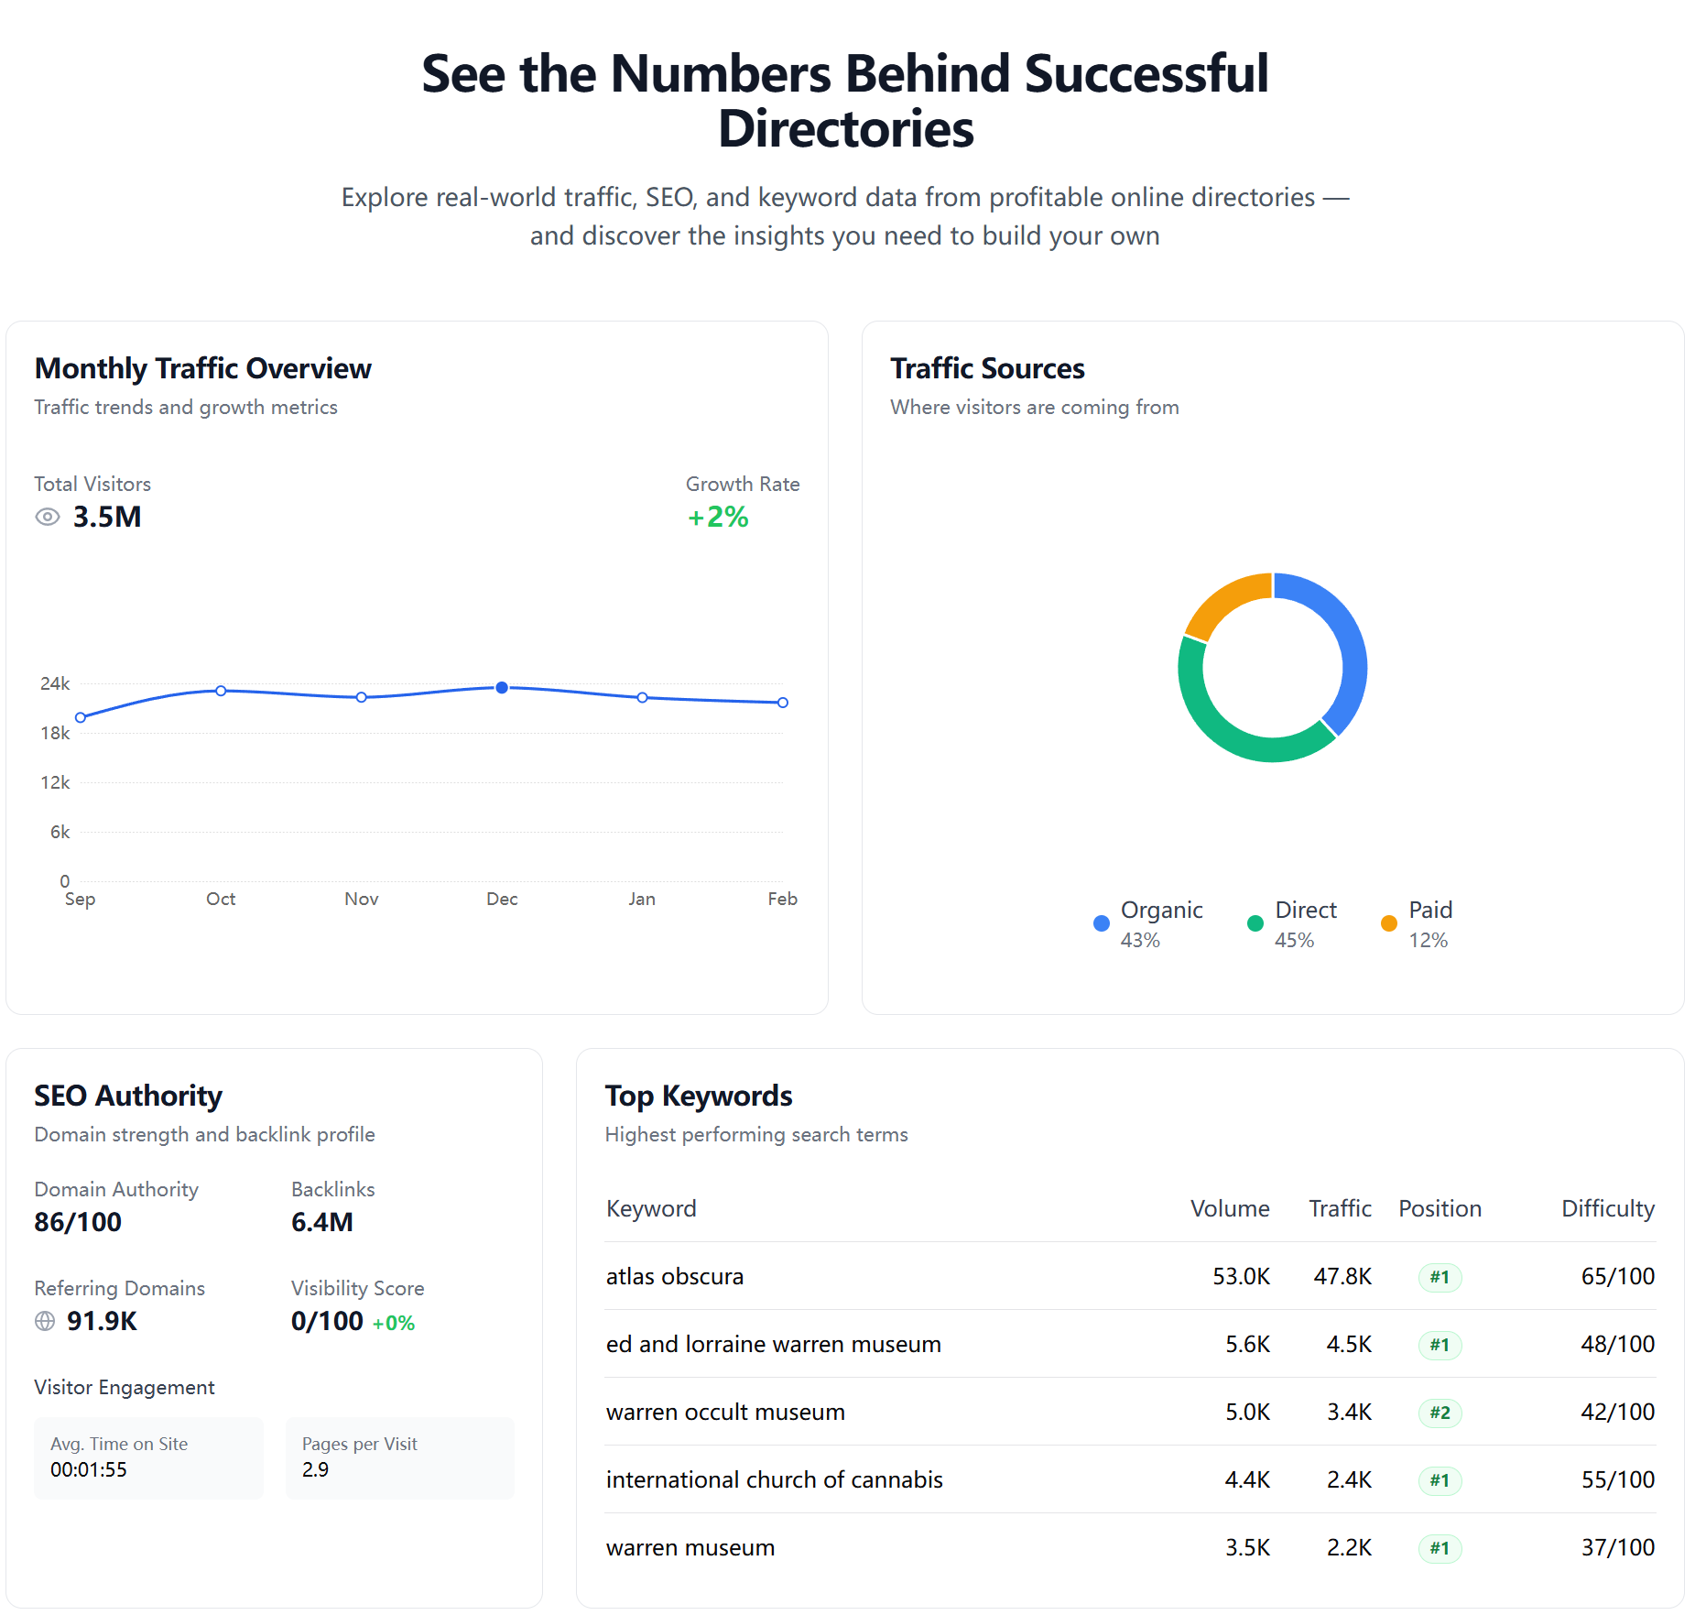Click the Avg. Time on Site card
This screenshot has height=1615, width=1695.
pos(148,1457)
